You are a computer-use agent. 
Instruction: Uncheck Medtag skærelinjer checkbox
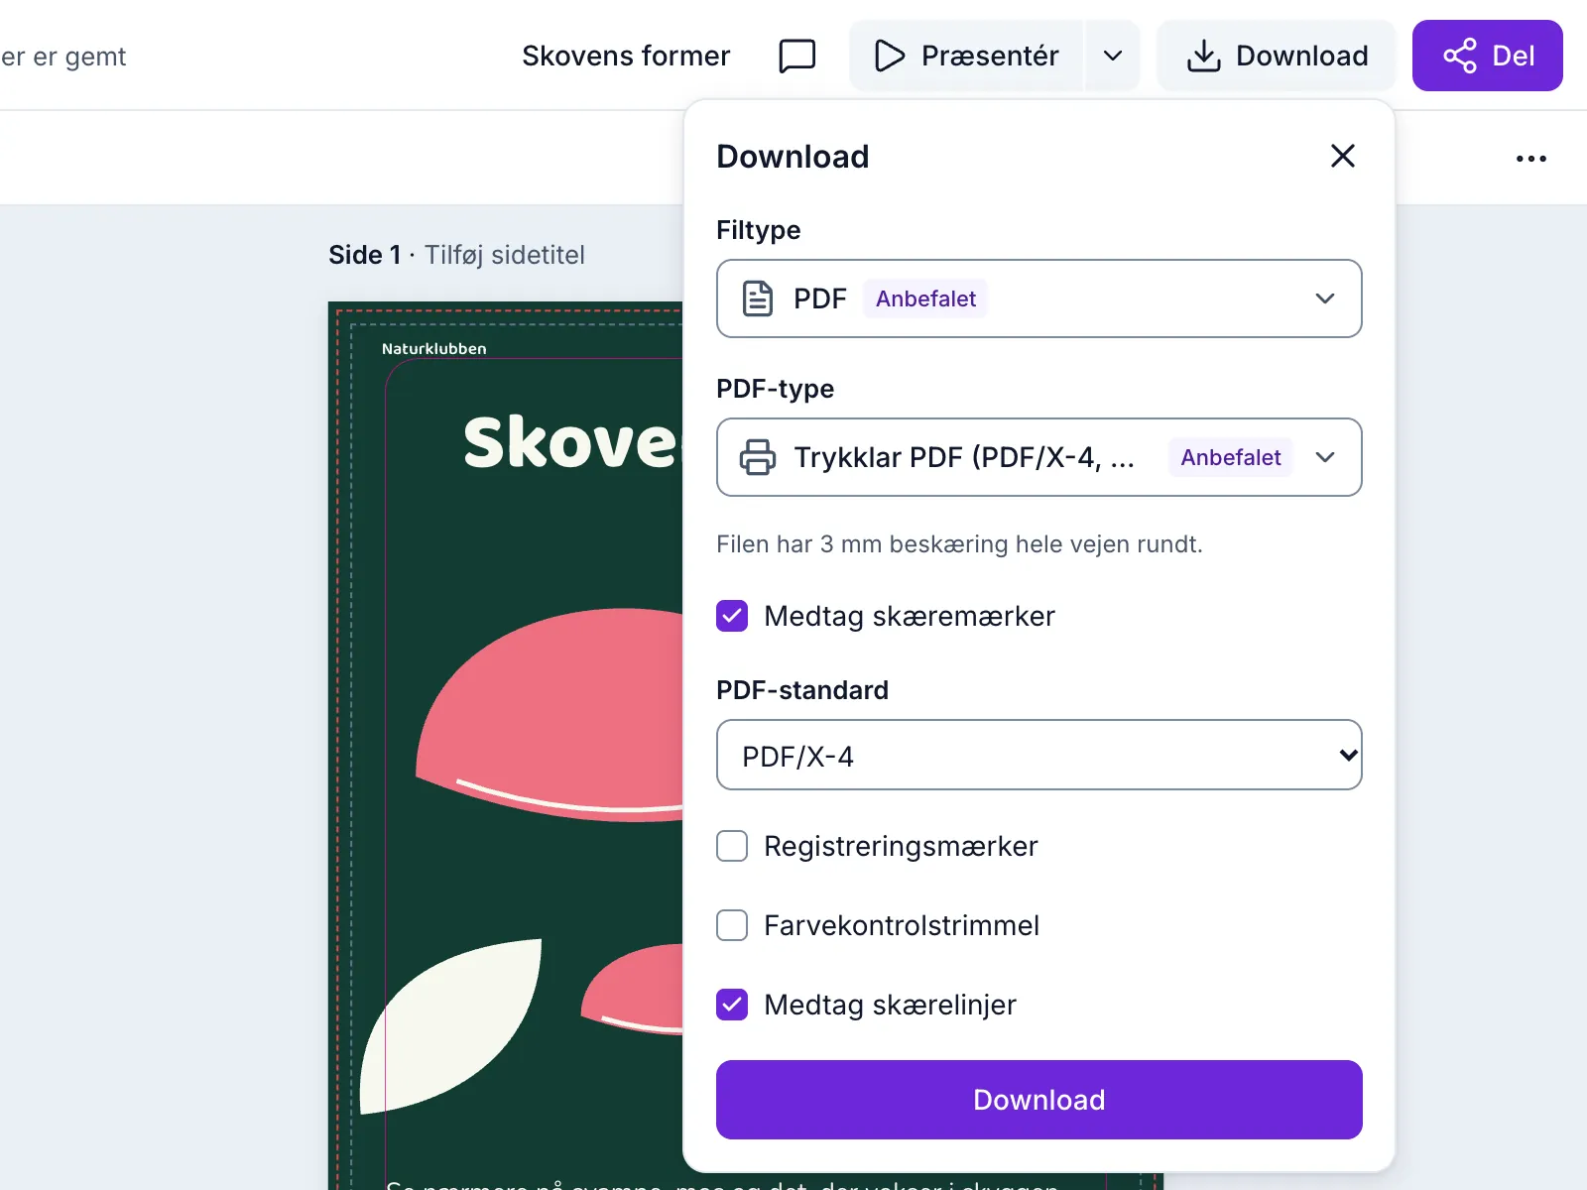pos(732,1005)
